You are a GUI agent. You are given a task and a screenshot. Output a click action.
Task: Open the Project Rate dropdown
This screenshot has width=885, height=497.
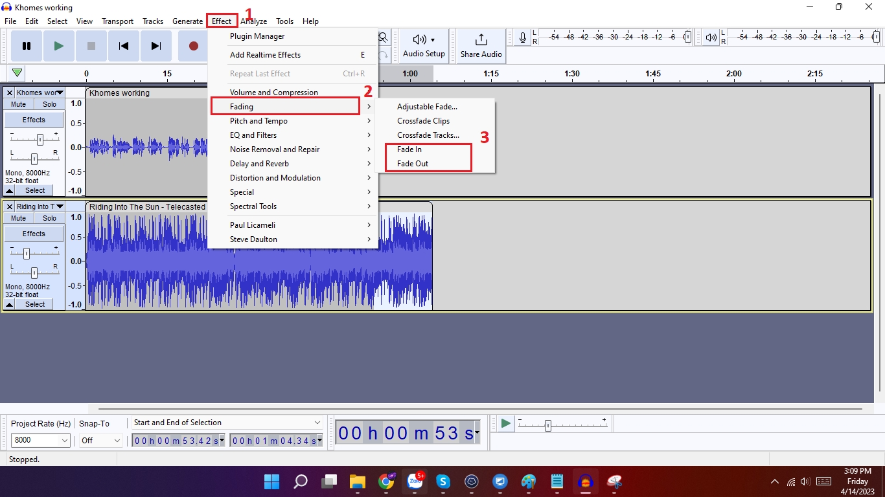[x=41, y=440]
